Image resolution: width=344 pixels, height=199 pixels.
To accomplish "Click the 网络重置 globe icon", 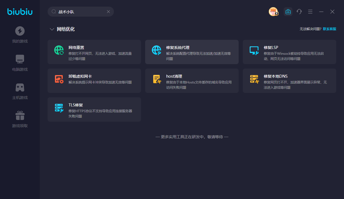I will 59,50.
